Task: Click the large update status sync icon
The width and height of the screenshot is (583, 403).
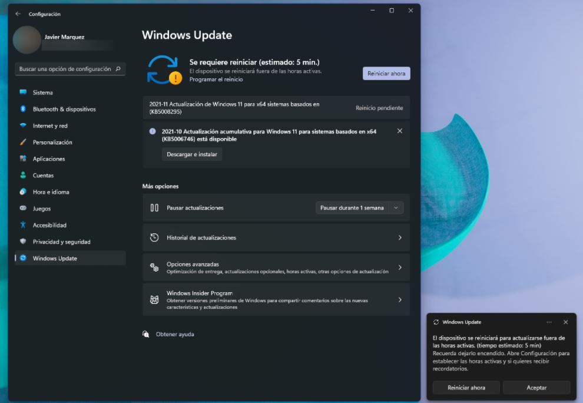Action: (164, 70)
